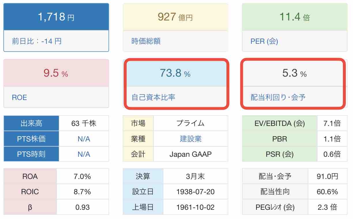The image size is (353, 219).
Task: Click the 前日比 -14 円 text
Action: [x=37, y=41]
